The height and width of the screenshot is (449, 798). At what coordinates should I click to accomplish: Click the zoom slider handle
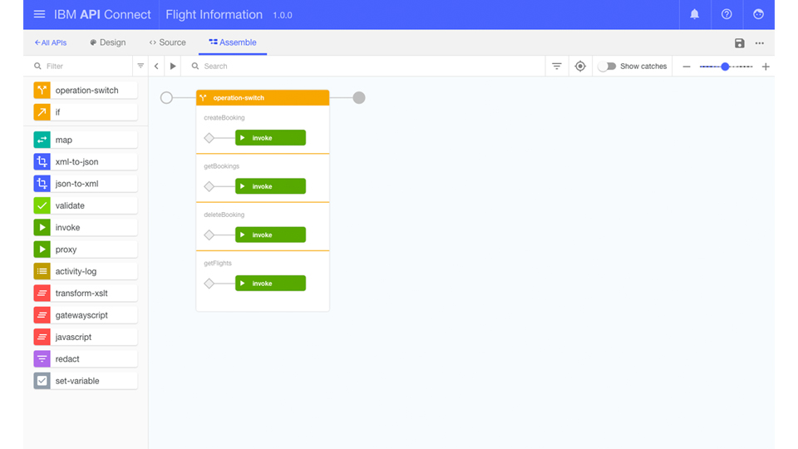point(725,67)
